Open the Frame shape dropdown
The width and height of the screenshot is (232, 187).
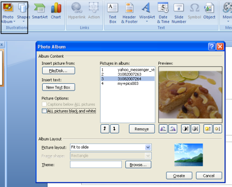[148, 156]
